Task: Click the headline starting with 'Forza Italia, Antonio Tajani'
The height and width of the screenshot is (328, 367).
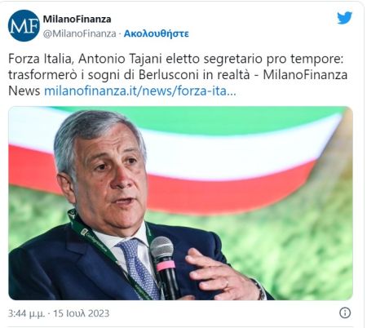Action: click(x=176, y=59)
